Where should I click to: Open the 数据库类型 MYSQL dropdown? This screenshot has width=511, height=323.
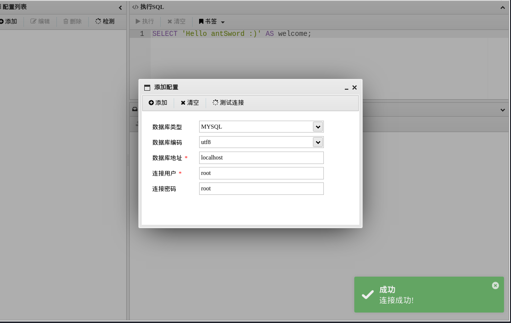[318, 127]
